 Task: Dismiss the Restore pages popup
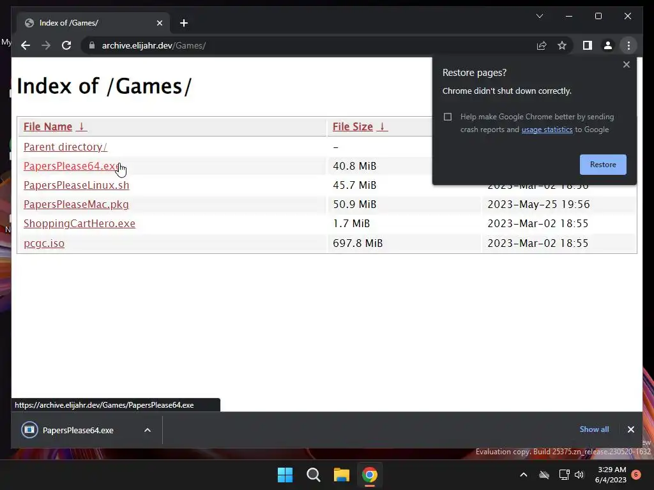click(x=626, y=64)
